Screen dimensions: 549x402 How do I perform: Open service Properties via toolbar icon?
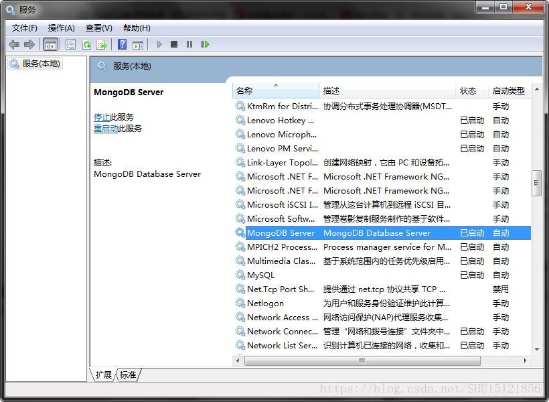[x=70, y=44]
